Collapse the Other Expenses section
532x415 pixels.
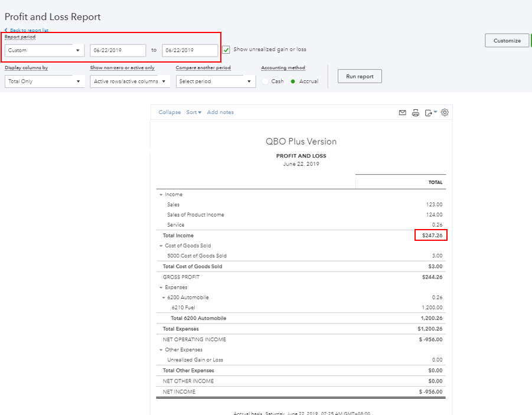[x=161, y=350]
